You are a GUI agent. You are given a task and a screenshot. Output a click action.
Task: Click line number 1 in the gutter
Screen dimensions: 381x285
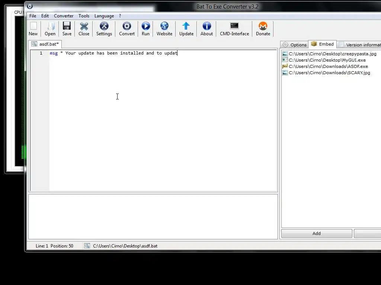(x=41, y=53)
